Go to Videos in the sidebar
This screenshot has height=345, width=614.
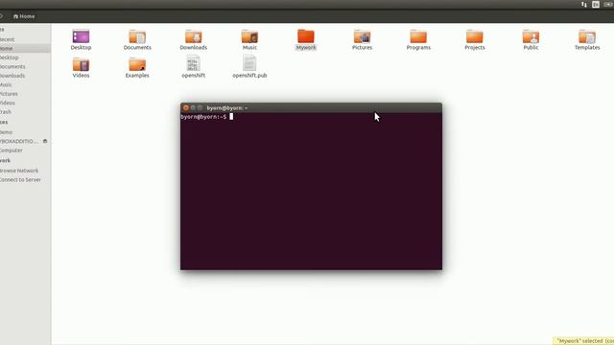[x=8, y=103]
